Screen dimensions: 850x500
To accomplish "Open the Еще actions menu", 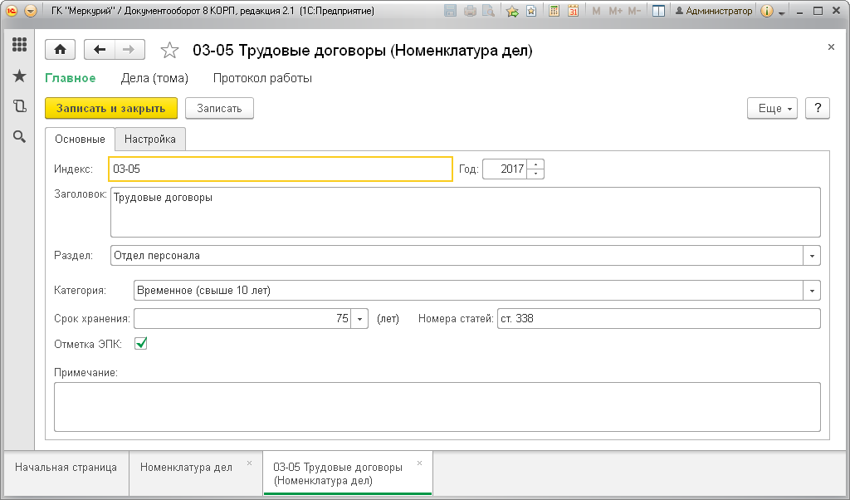I will pos(773,109).
